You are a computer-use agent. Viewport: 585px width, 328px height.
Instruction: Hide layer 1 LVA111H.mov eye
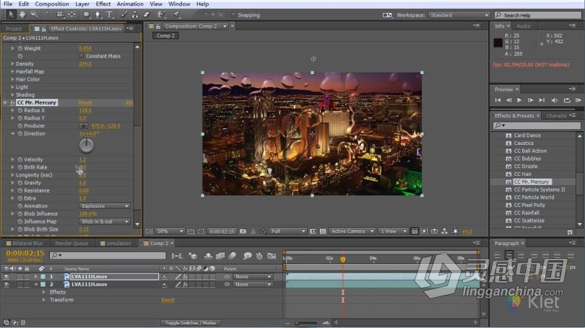6,277
